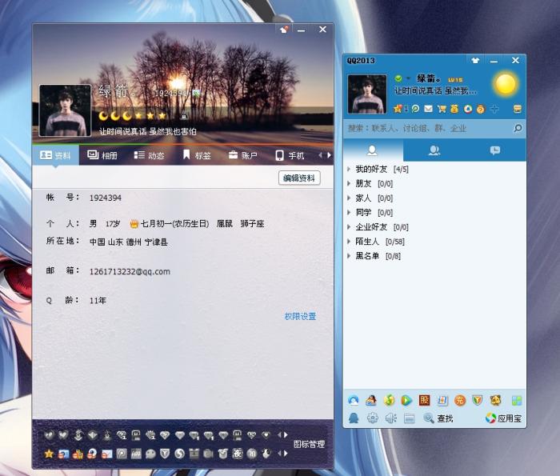Click avatar picture in QQ2013 panel
Viewport: 560px width, 476px height.
[x=367, y=94]
